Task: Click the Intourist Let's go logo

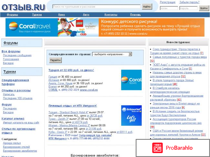Action: 131,115
